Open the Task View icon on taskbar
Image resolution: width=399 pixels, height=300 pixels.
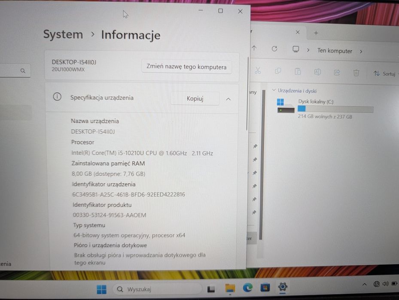tap(211, 289)
